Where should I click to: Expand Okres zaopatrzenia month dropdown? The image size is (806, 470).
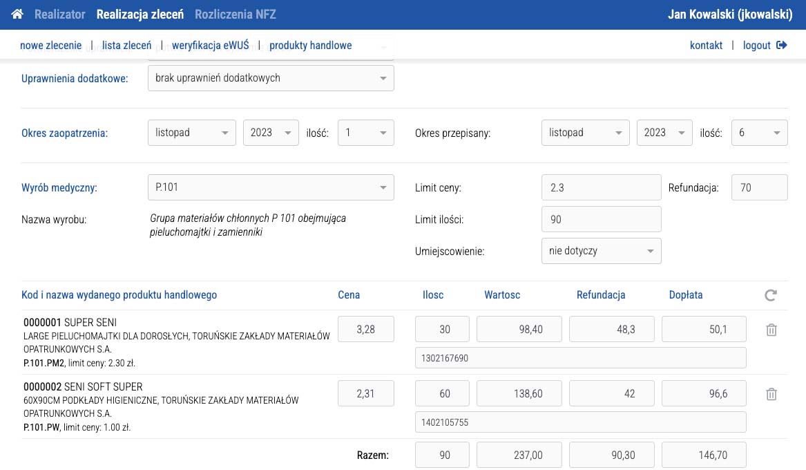[x=191, y=133]
